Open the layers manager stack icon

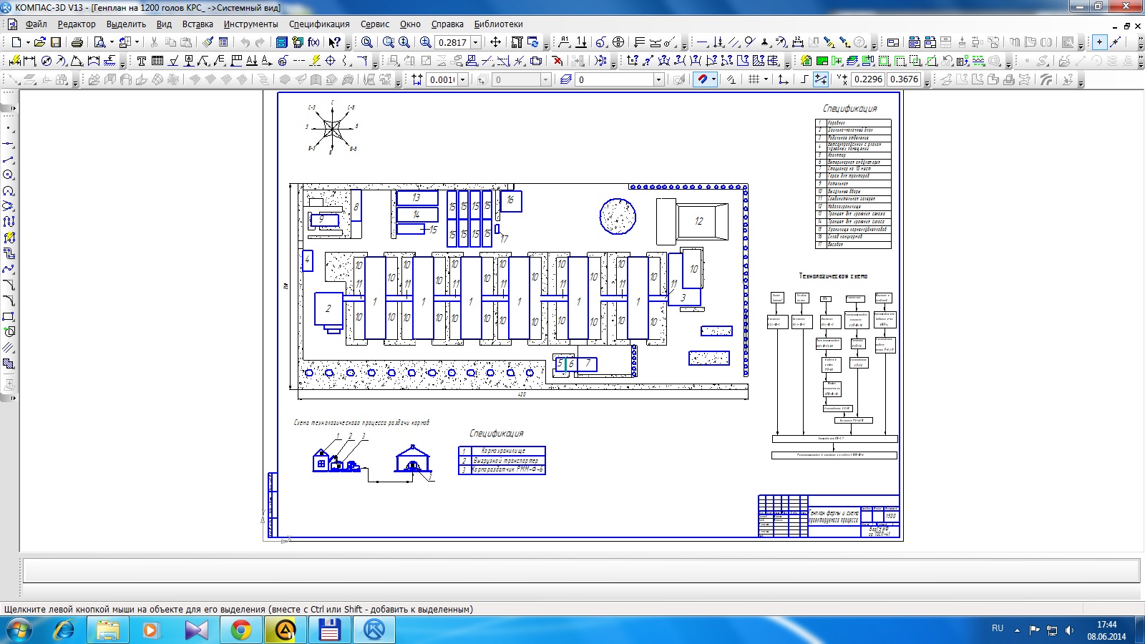pyautogui.click(x=566, y=79)
